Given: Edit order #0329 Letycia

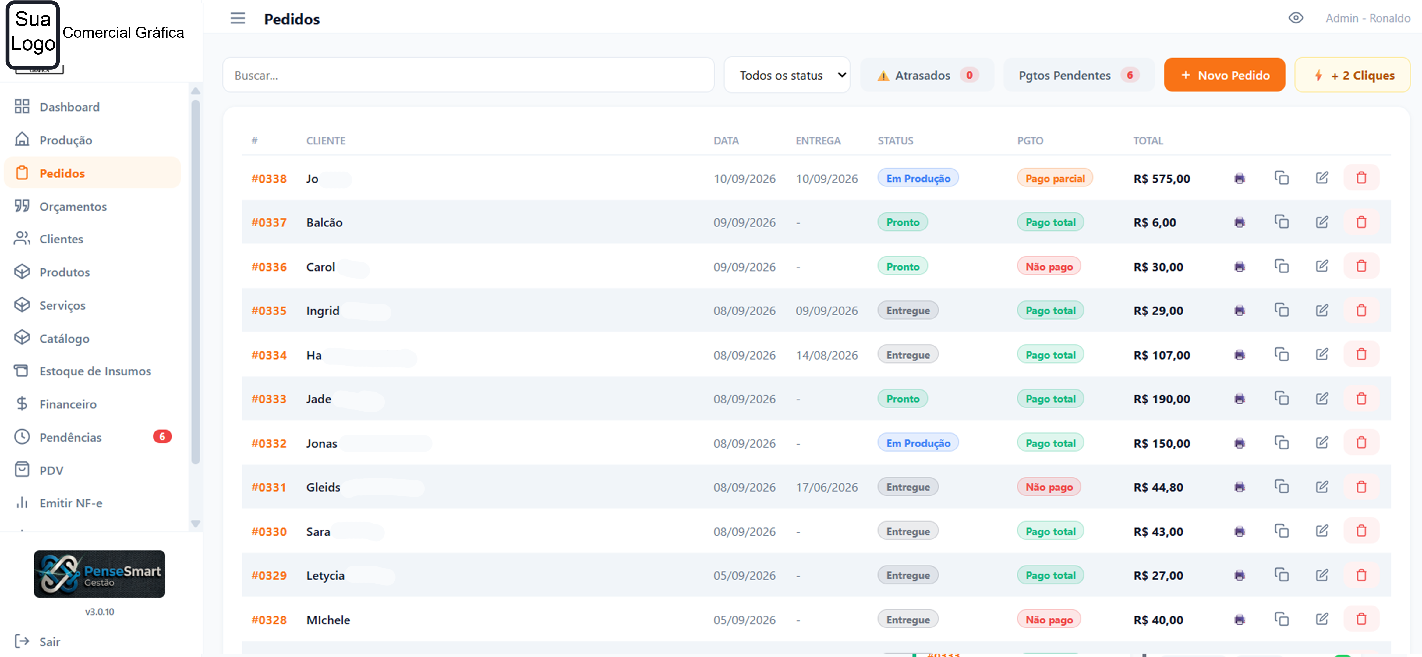Looking at the screenshot, I should [x=1321, y=575].
